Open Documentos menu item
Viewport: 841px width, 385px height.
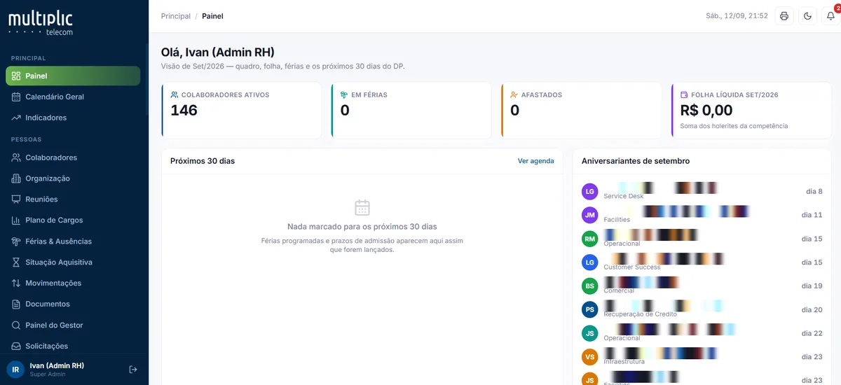click(73, 304)
